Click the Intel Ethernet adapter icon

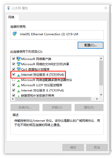click(15, 34)
